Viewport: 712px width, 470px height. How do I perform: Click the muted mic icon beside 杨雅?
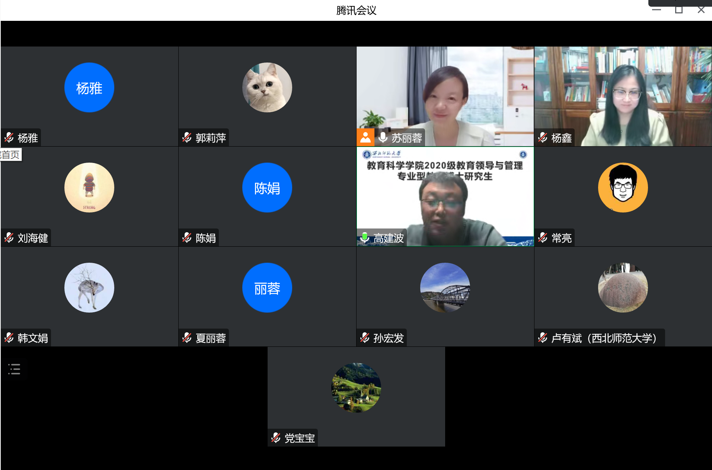(9, 138)
